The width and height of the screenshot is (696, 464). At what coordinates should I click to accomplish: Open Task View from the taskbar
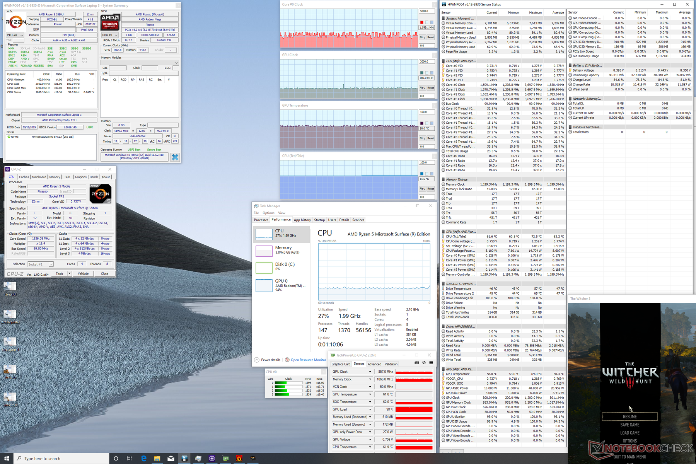pos(129,459)
